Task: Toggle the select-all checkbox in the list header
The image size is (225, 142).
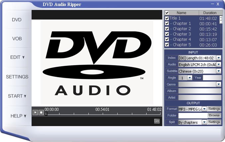Action: click(167, 13)
